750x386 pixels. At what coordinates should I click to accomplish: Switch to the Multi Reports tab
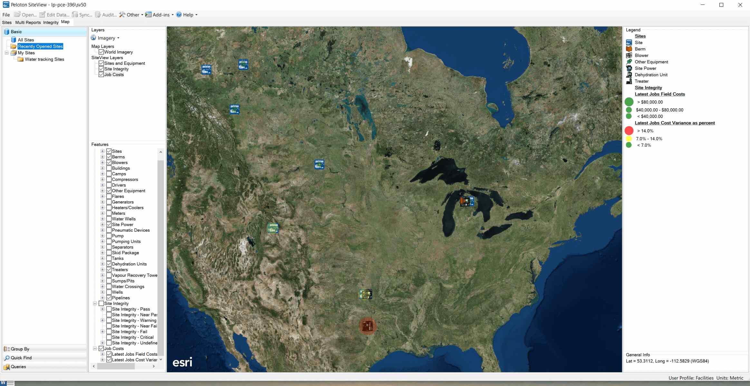point(28,22)
